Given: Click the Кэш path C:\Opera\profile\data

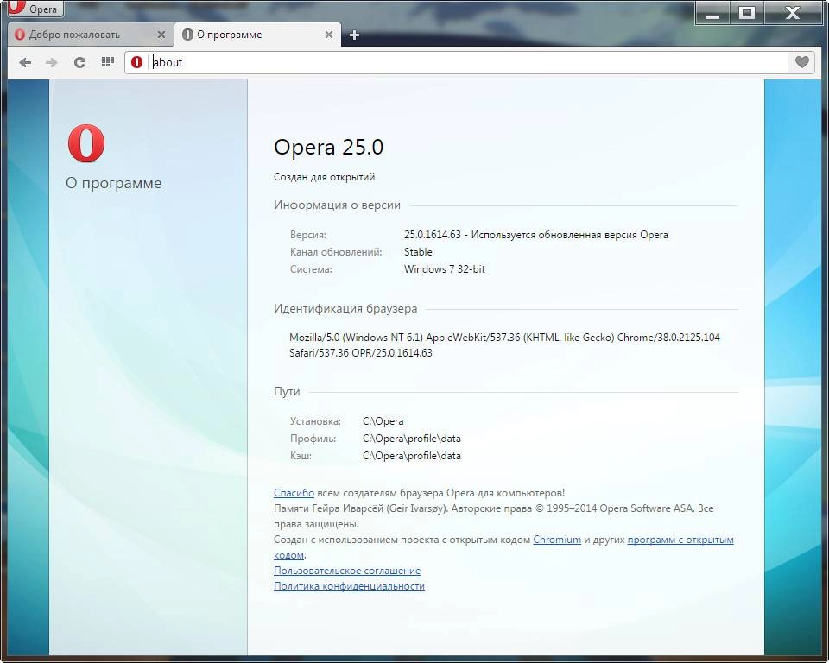Looking at the screenshot, I should [x=411, y=456].
